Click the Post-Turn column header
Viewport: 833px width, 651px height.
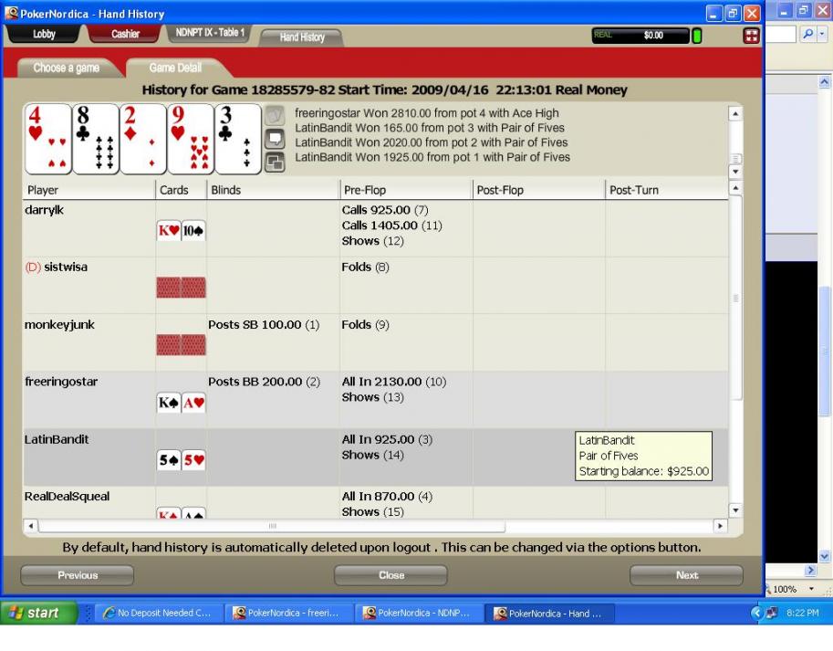pyautogui.click(x=667, y=190)
